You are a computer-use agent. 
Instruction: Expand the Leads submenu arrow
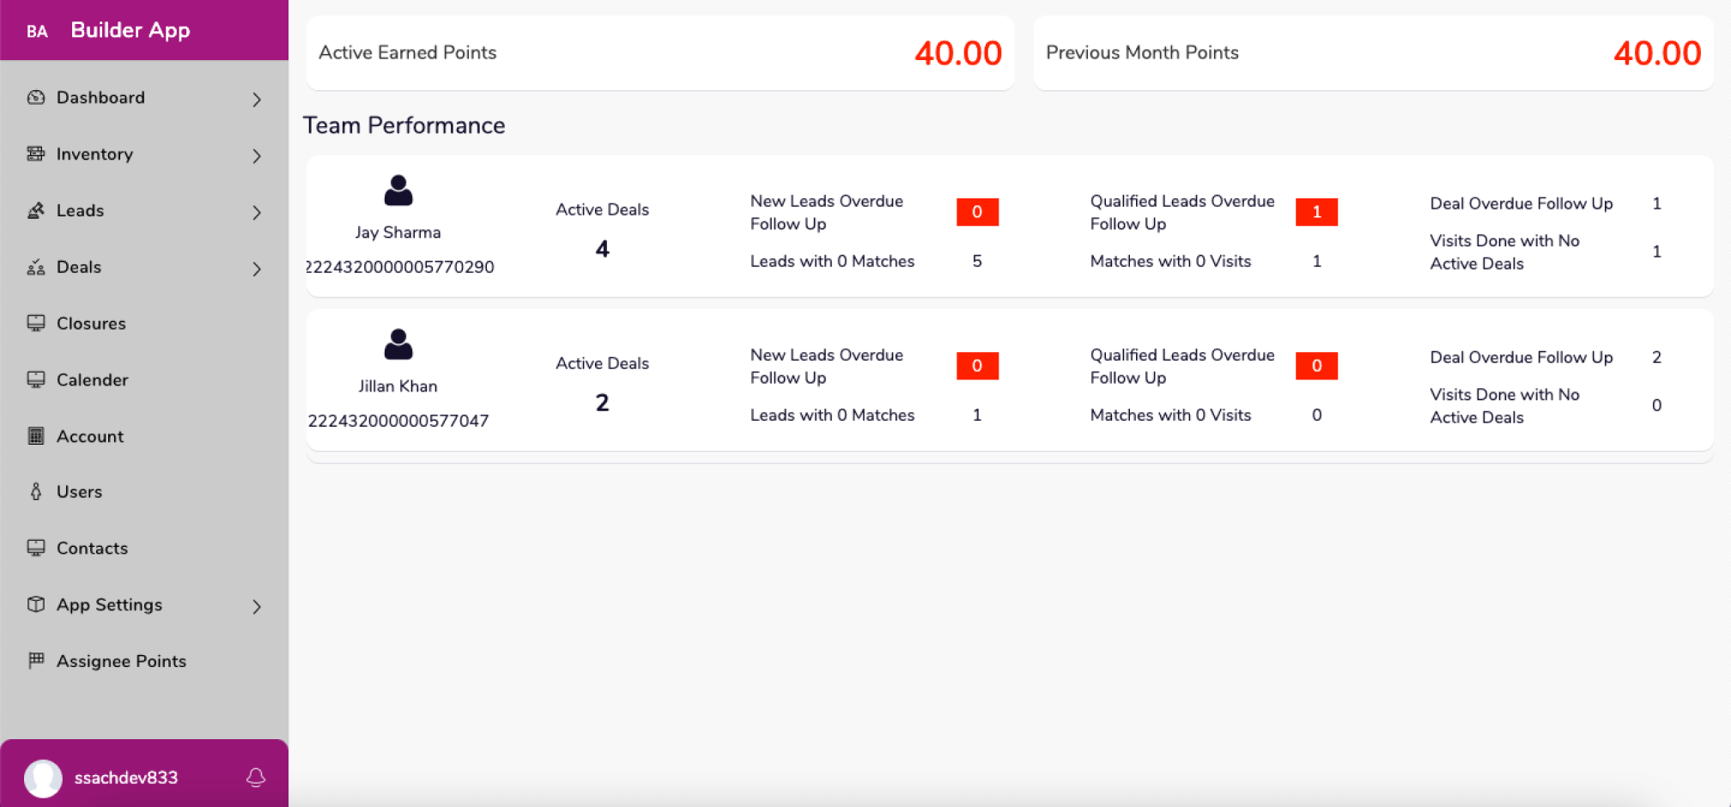point(257,213)
